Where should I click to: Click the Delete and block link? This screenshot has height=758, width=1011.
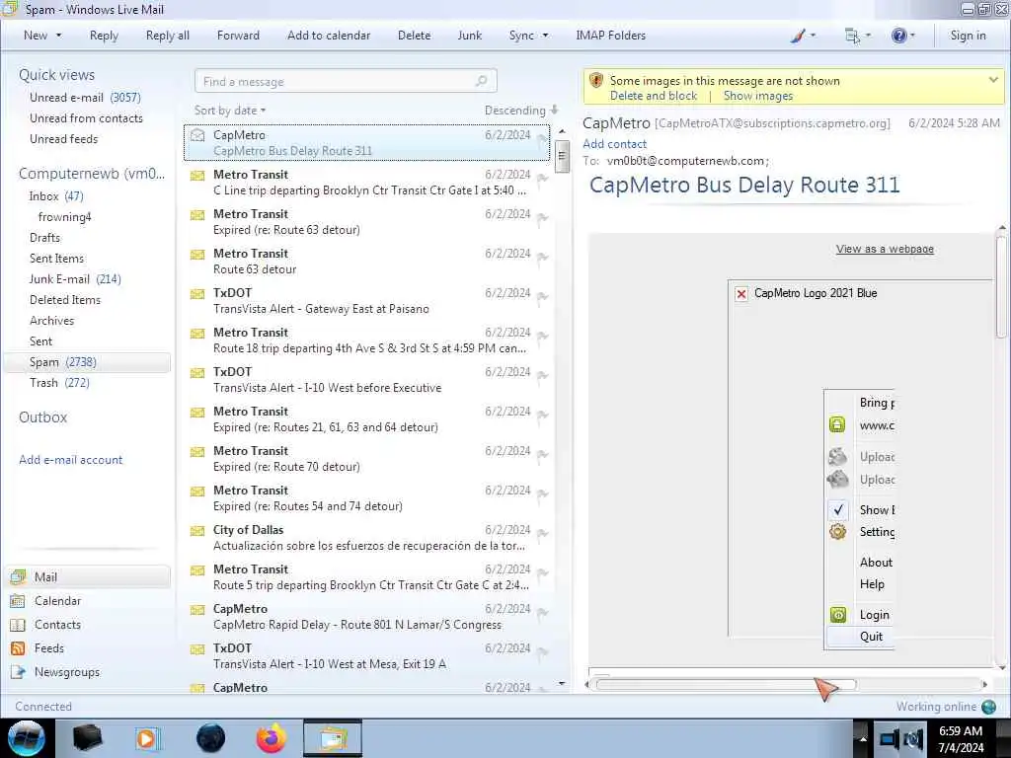click(x=654, y=96)
